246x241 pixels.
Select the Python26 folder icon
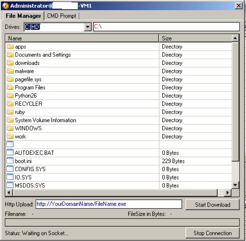point(10,96)
